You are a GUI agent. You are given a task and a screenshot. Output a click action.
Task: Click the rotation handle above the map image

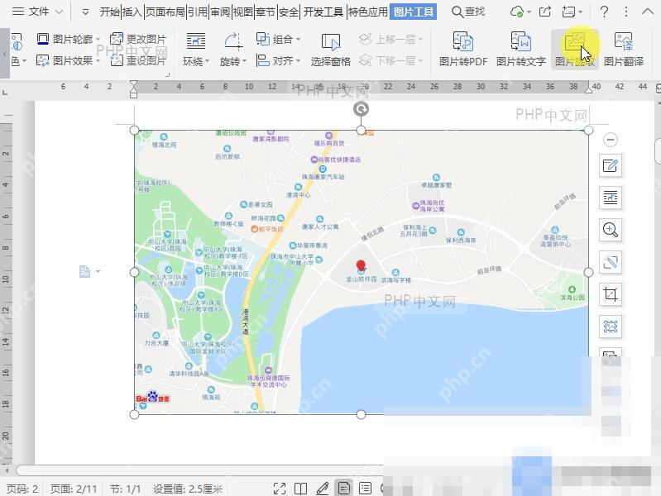click(x=361, y=109)
